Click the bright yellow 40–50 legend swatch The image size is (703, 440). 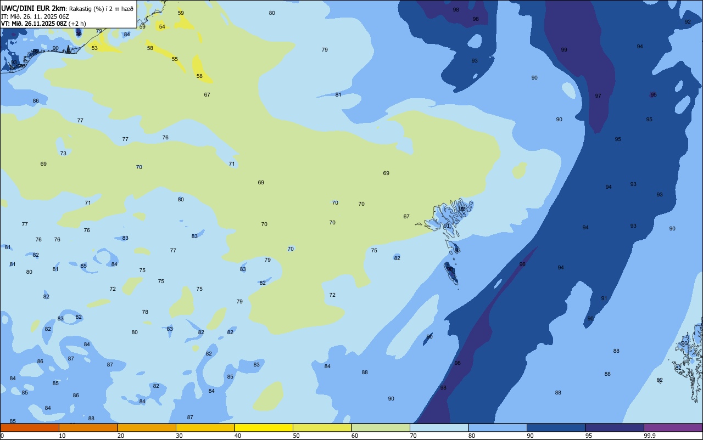tap(264, 427)
